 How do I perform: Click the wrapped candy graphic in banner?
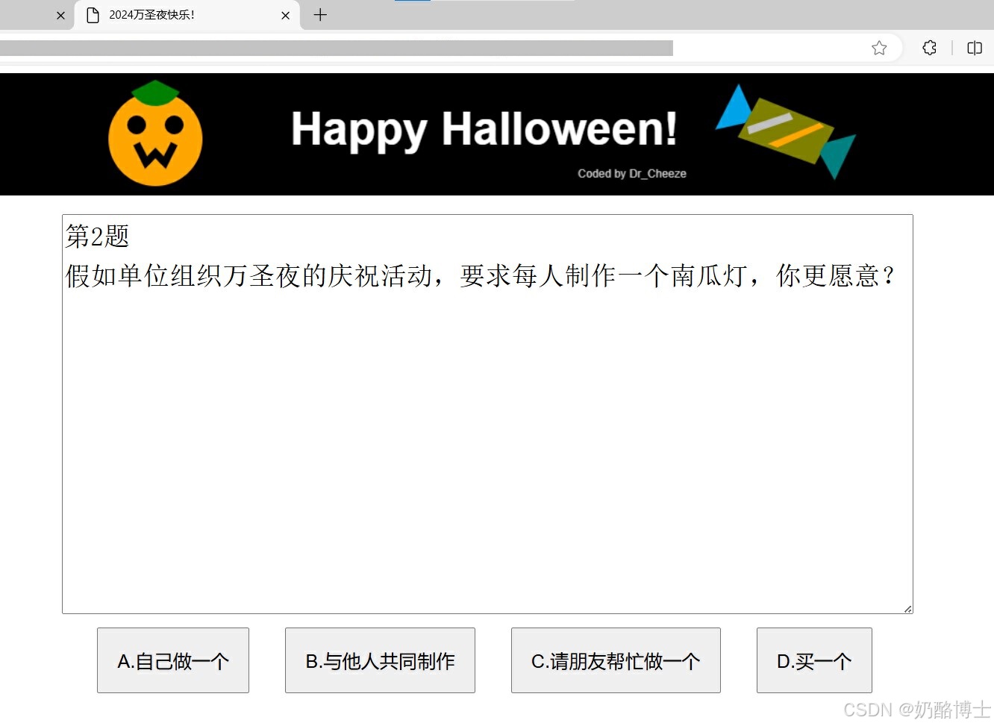(x=785, y=131)
